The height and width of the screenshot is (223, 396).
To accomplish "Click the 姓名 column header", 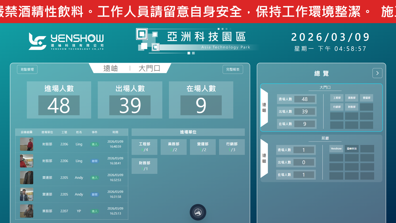I will click(x=79, y=132).
